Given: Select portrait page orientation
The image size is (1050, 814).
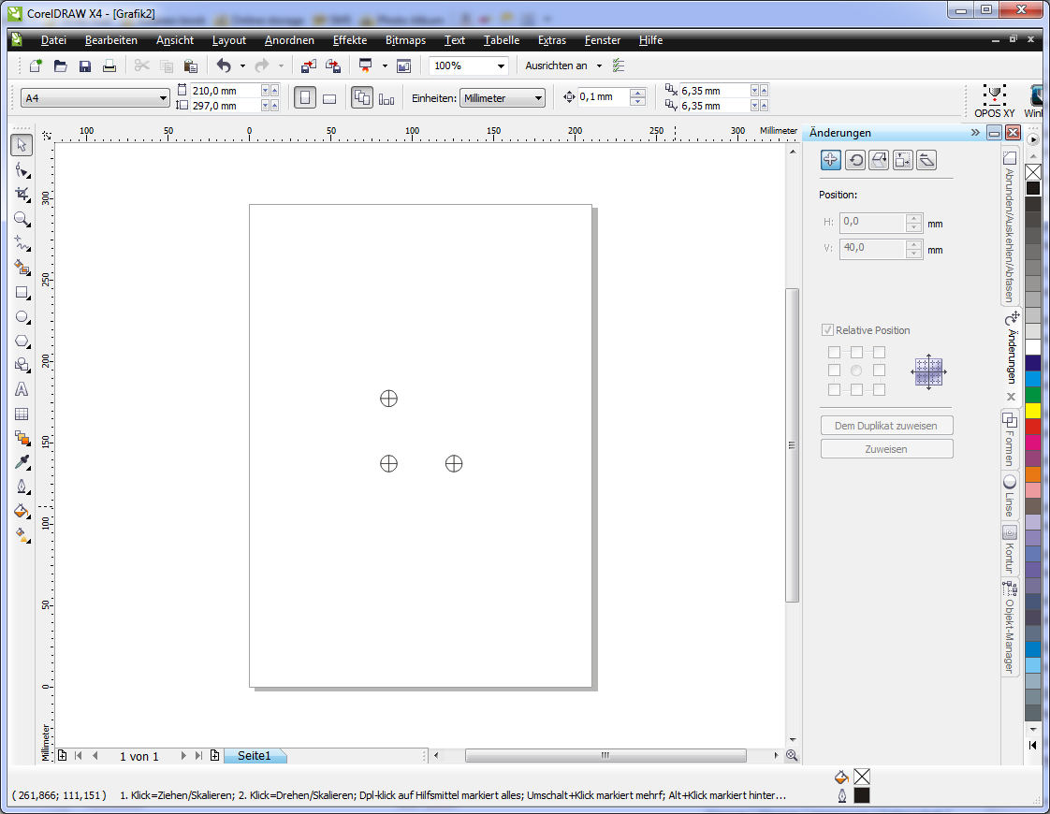Looking at the screenshot, I should pos(305,98).
